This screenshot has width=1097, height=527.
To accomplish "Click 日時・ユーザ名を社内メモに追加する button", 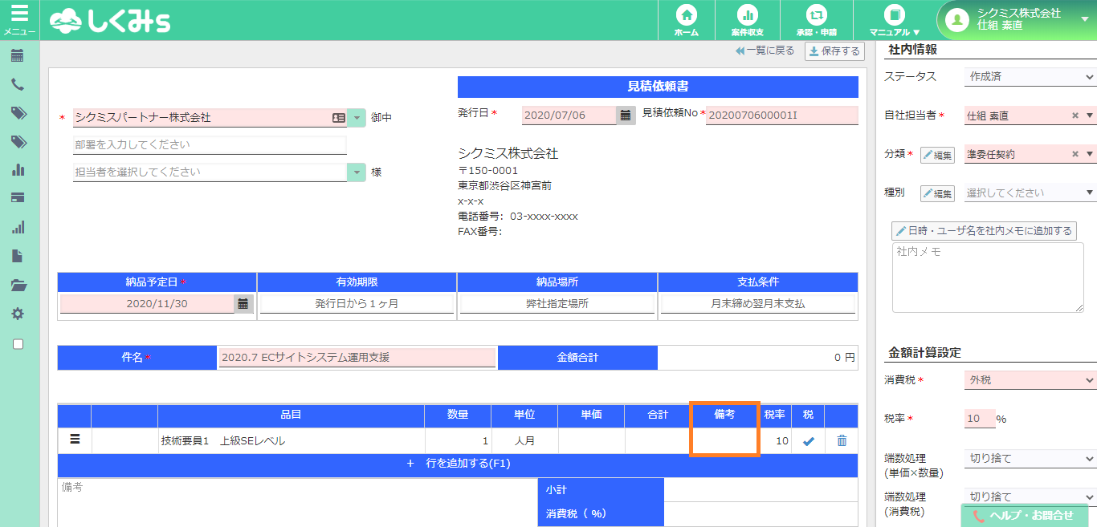I will (985, 231).
